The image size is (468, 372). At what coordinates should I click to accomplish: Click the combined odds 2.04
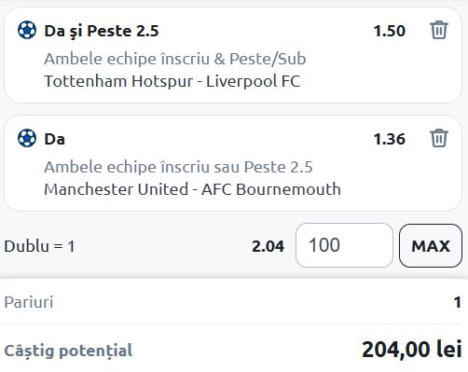click(268, 246)
